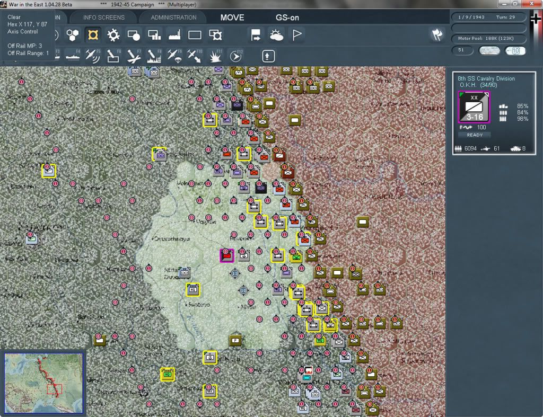Select air transfer mode (F10)
Viewport: 543px width, 417px height.
(195, 56)
